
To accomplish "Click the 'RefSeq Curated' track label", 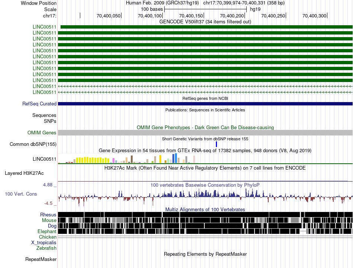I will coord(39,104).
